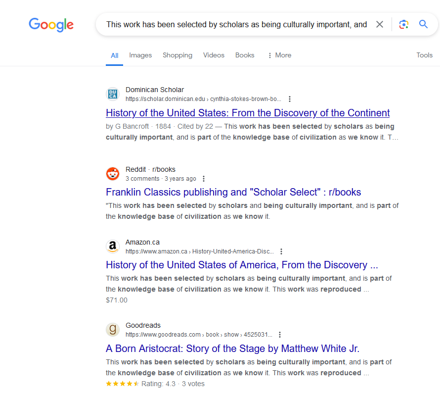Open Franklin Classics publishing Reddit result
Screen dimensions: 440x400
(233, 192)
